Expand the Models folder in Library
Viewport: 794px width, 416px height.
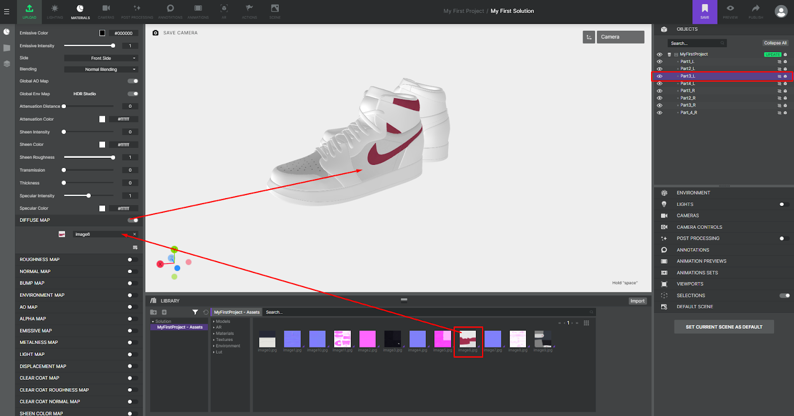pyautogui.click(x=214, y=322)
